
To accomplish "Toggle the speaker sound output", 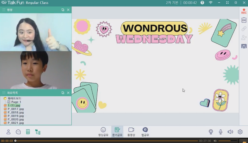I will pyautogui.click(x=230, y=132).
